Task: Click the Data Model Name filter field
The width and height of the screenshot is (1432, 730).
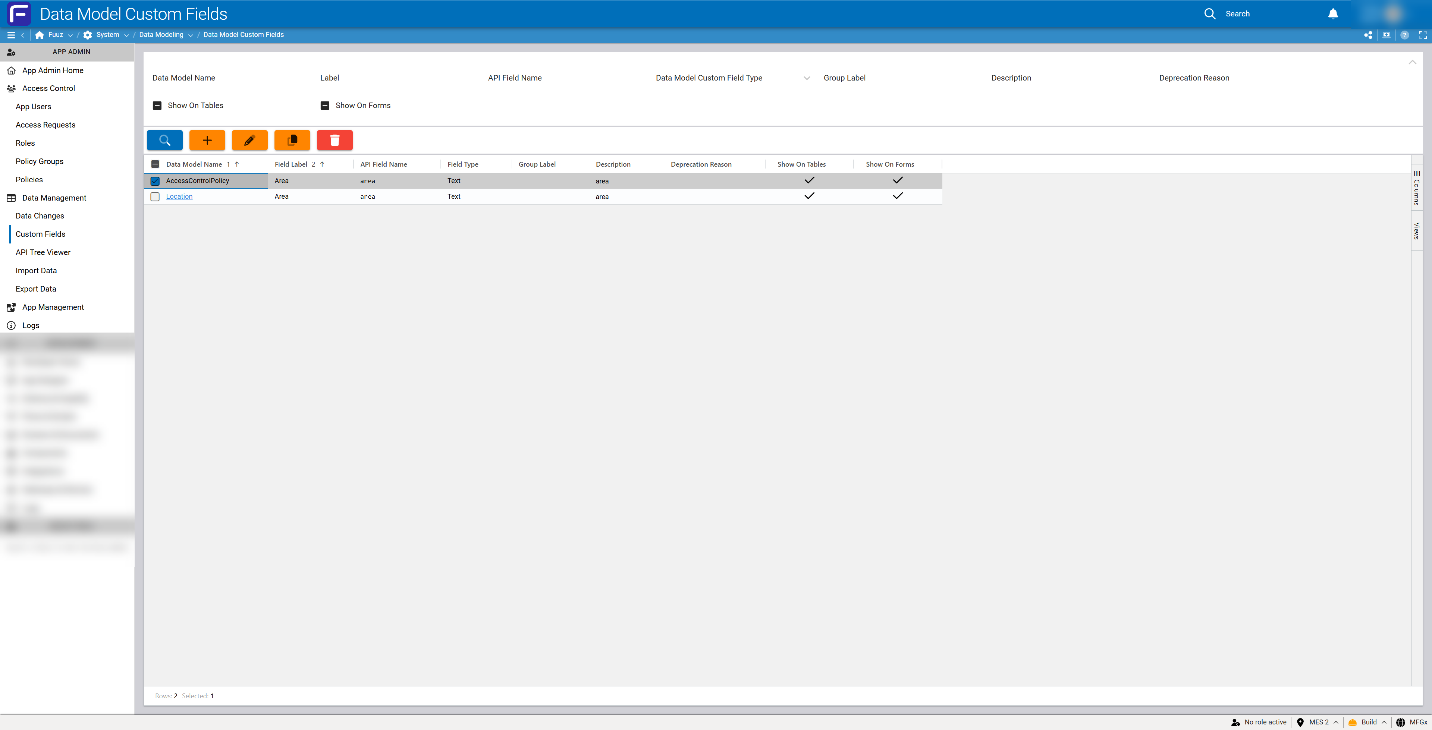Action: pyautogui.click(x=232, y=78)
